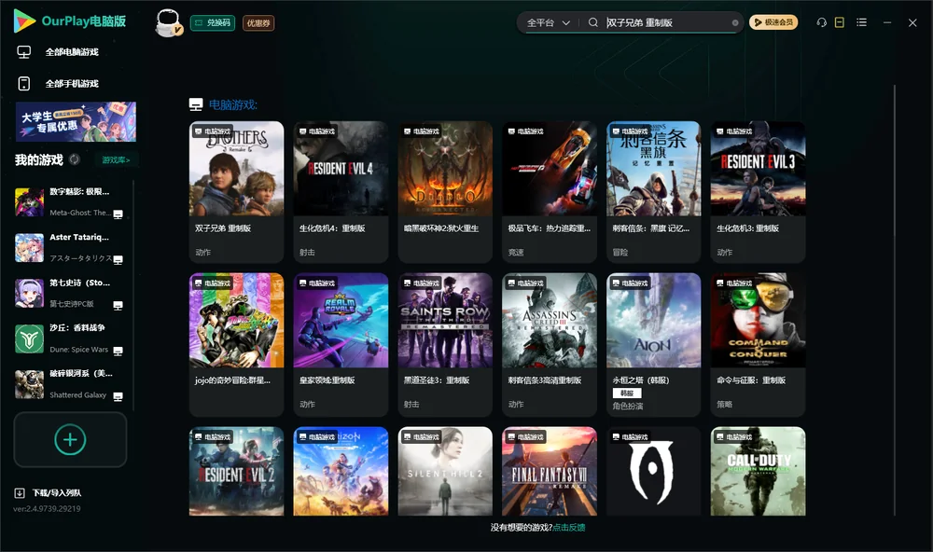This screenshot has height=552, width=933.
Task: Click the download queue icon
Action: click(x=19, y=492)
